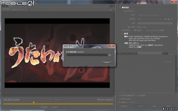This screenshot has height=111, width=178.
Task: Click the aspect ratio correction icon above preview
Action: click(111, 9)
